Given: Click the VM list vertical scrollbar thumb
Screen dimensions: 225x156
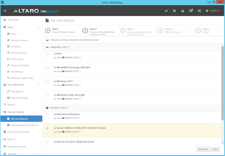Looking at the screenshot, I should pos(223,83).
